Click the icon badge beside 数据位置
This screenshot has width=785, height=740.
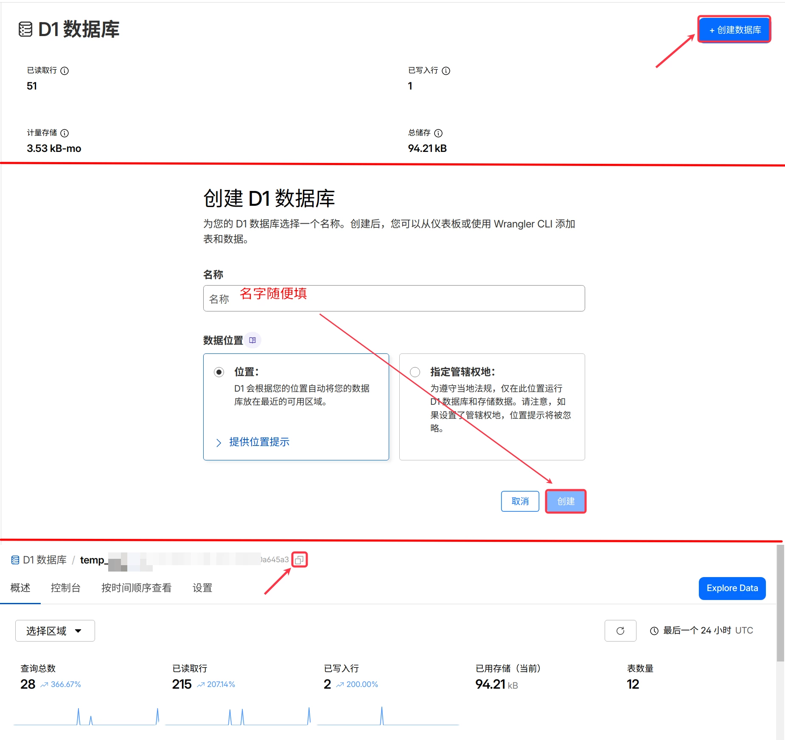point(253,339)
